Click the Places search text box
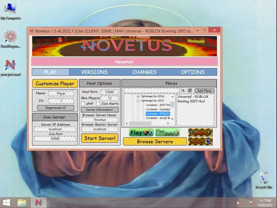The image size is (277, 208). [151, 90]
